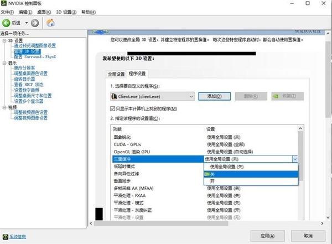
Task: Select the 图象锐化 settings row
Action: 205,137
